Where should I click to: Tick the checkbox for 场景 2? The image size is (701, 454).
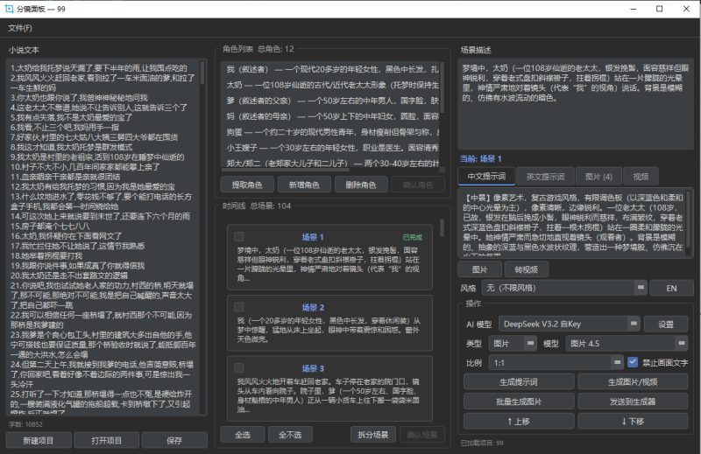[238, 306]
